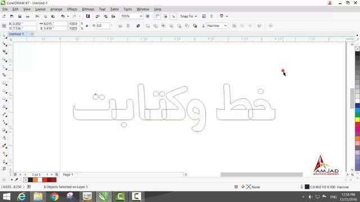Click the Windows Start button
Screen dimensions: 360x202
[6, 197]
